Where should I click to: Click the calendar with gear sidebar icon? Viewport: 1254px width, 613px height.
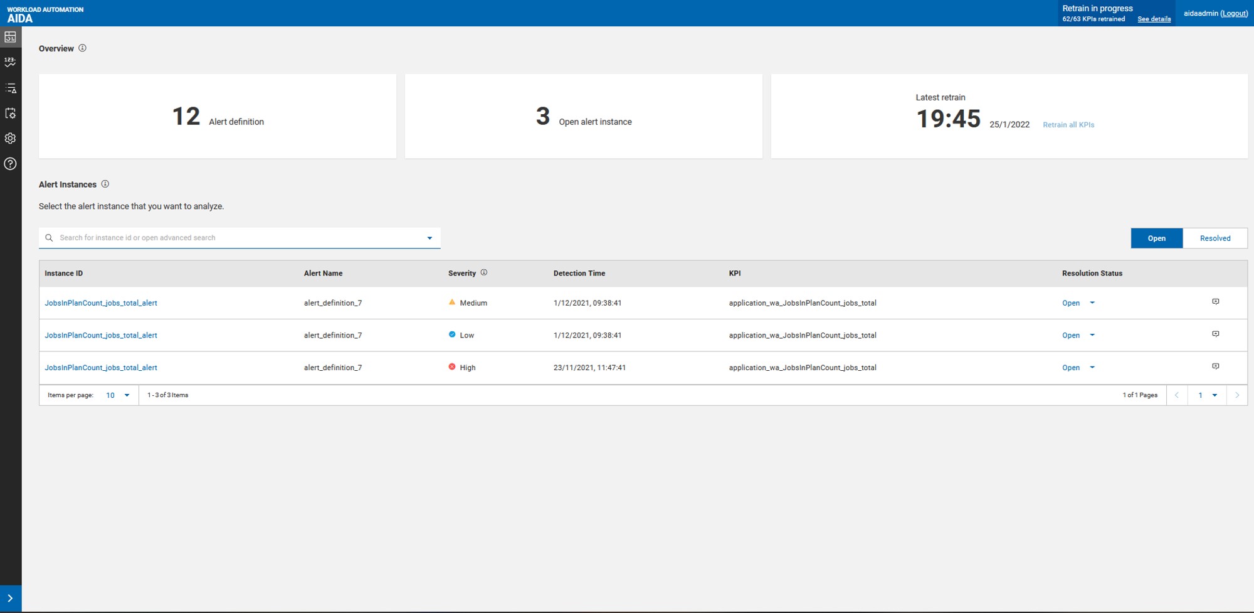[11, 114]
